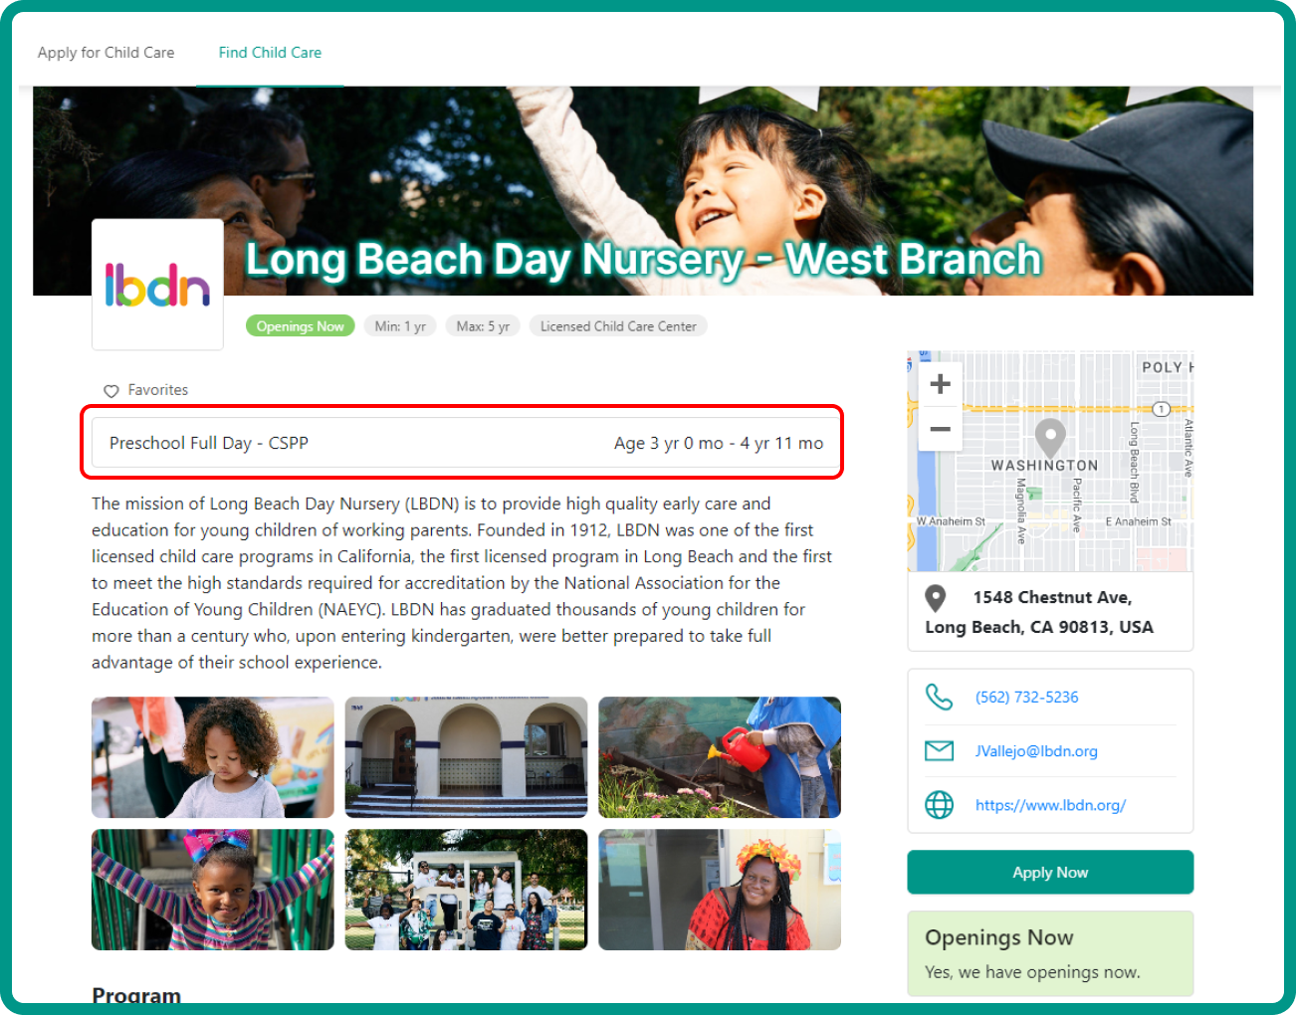Viewport: 1296px width, 1015px height.
Task: Open the group photo of staff outdoors
Action: click(x=466, y=890)
